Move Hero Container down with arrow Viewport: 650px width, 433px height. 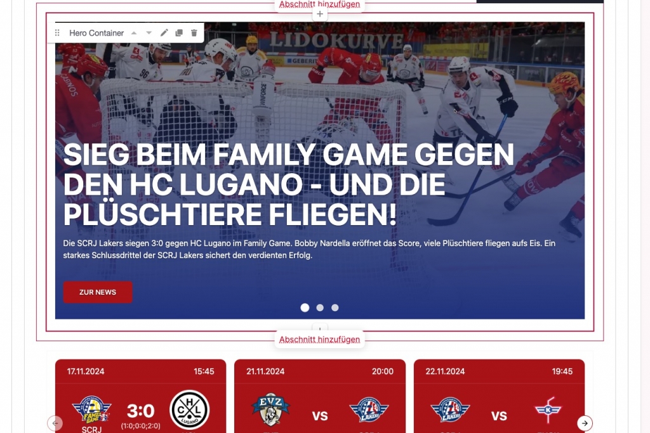pos(149,33)
